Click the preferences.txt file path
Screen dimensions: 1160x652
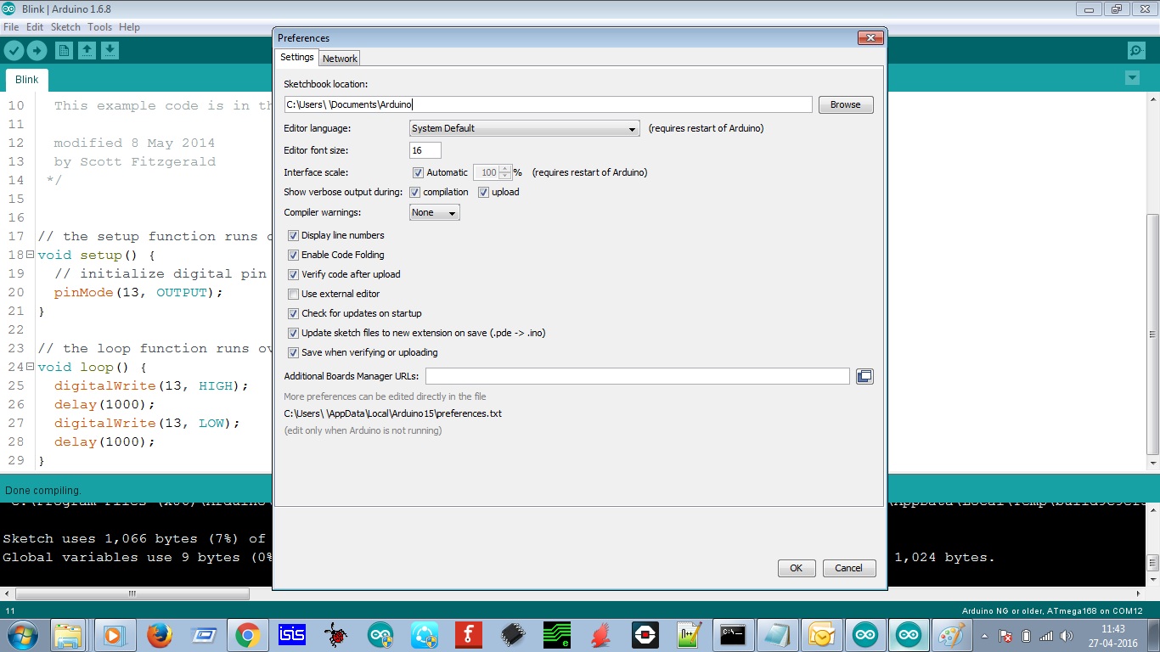(x=393, y=413)
